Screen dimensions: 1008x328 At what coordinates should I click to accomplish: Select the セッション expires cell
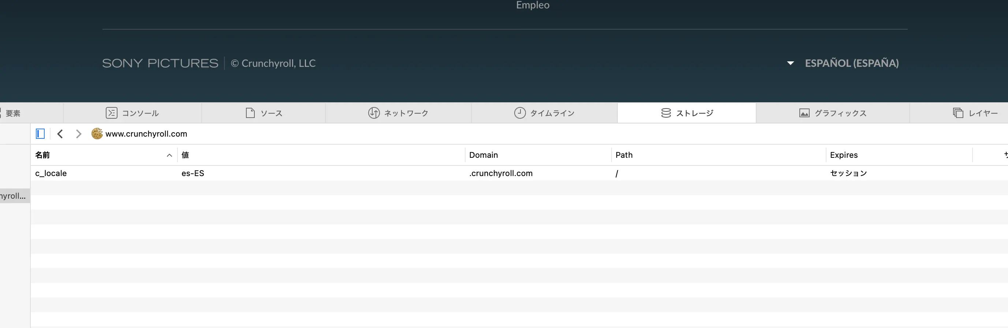point(899,173)
